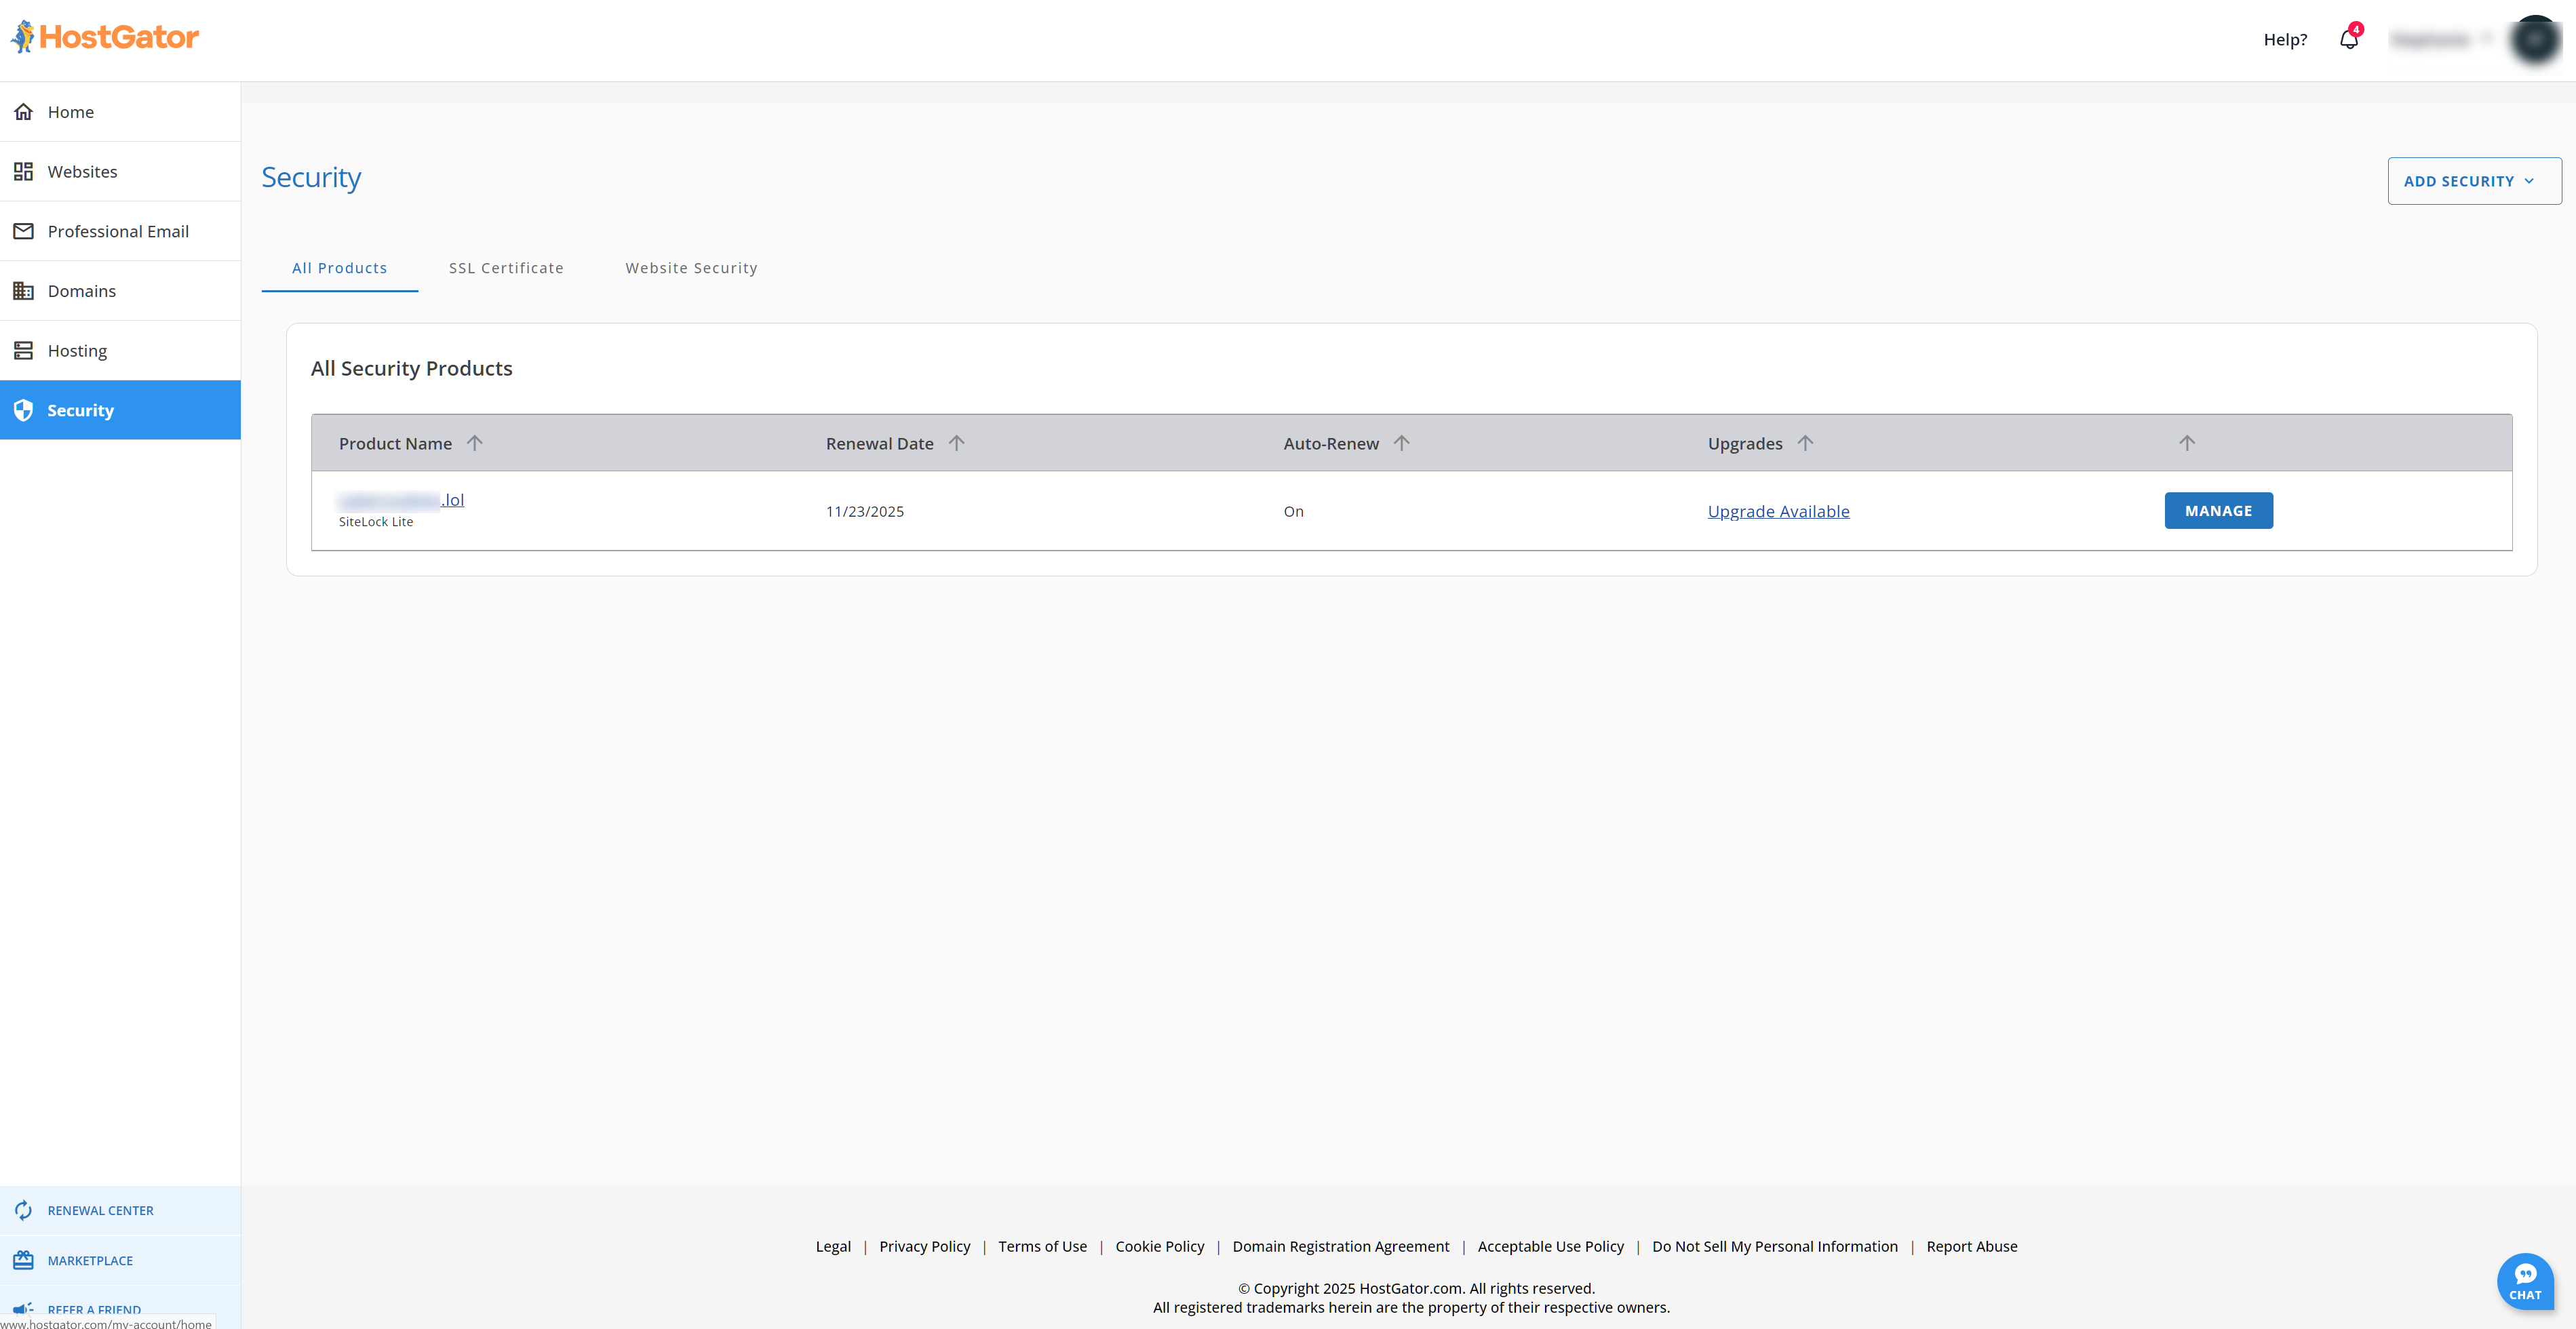
Task: Sort table by Product Name arrow
Action: tap(474, 443)
